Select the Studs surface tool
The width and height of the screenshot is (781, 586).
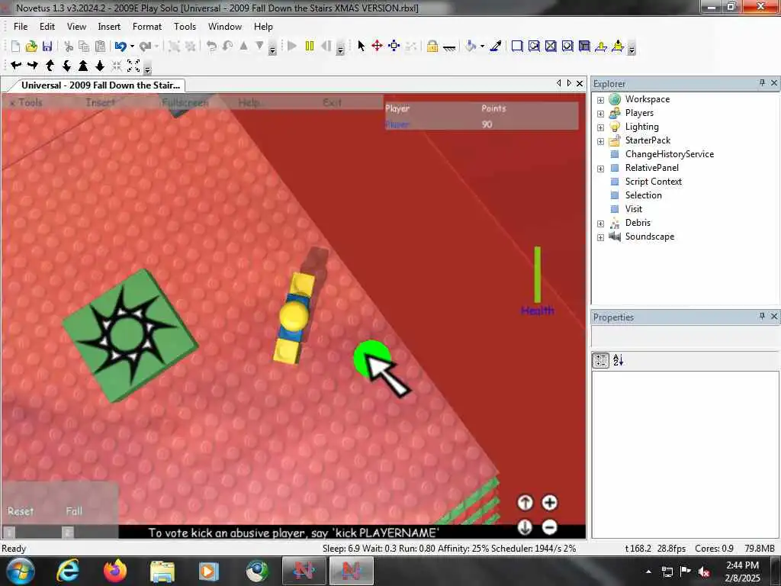pyautogui.click(x=567, y=47)
